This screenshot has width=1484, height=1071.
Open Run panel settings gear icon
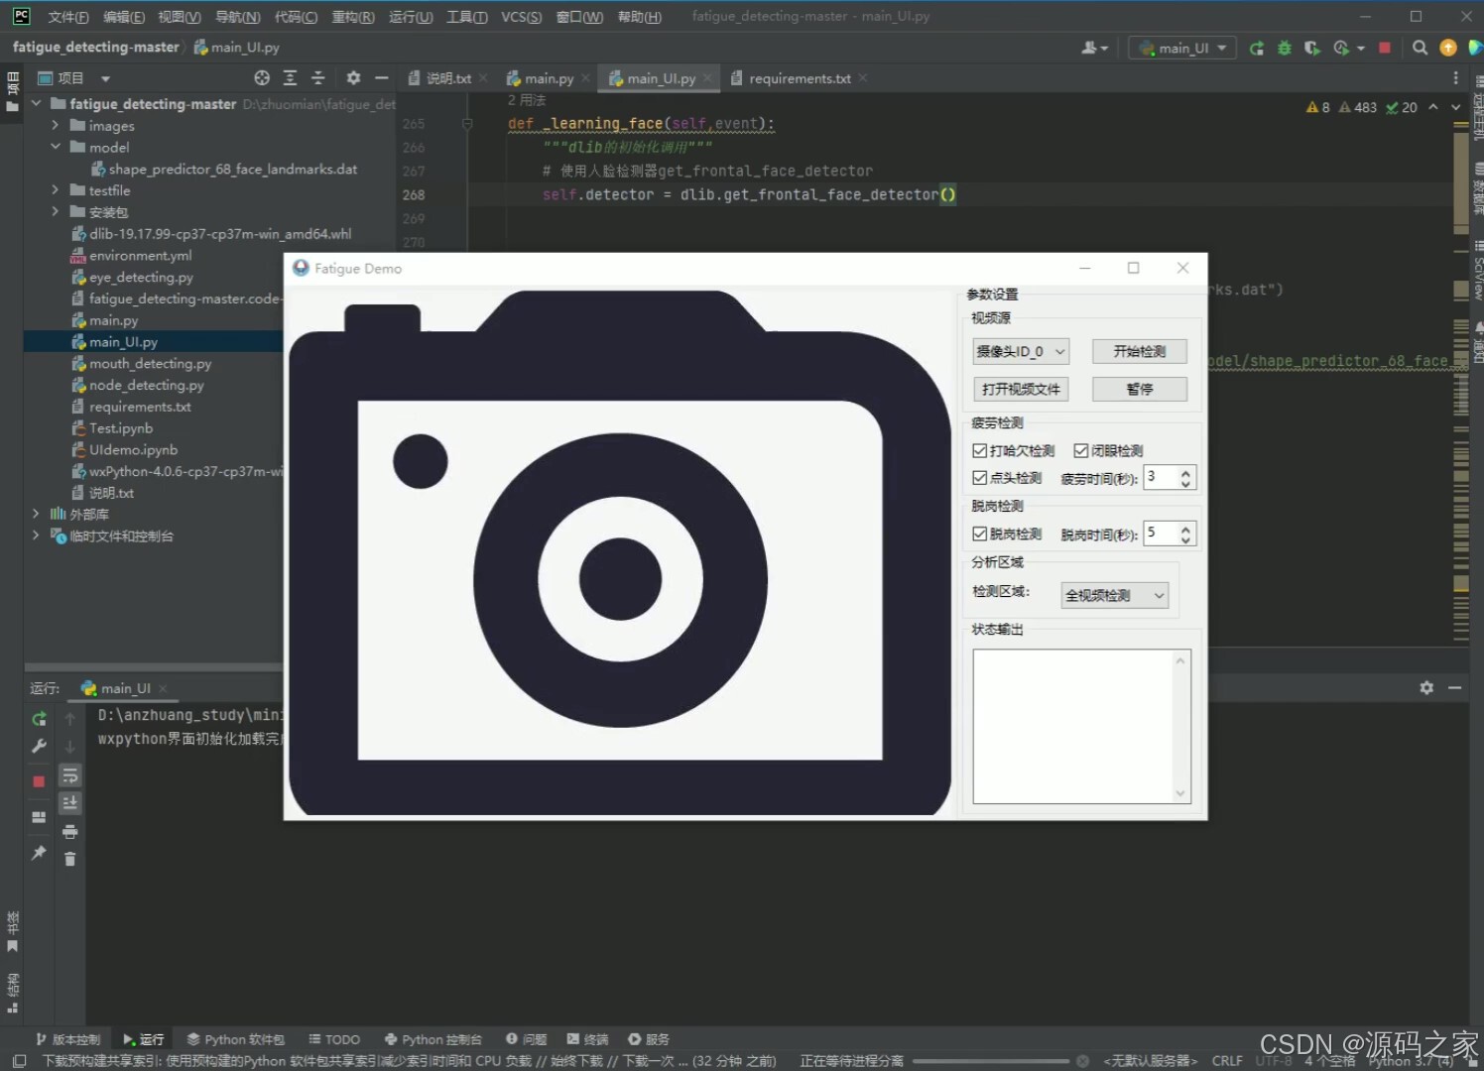click(1426, 687)
